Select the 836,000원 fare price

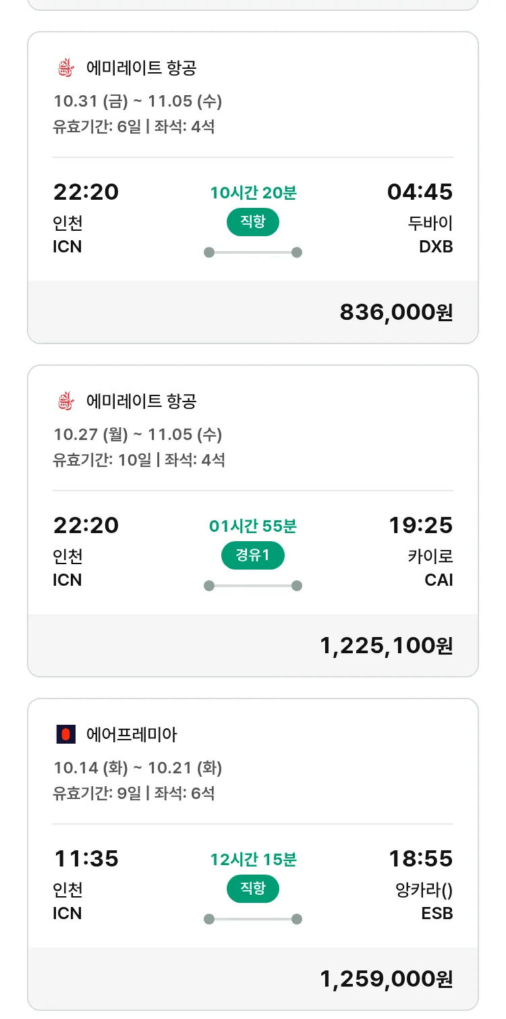(396, 312)
